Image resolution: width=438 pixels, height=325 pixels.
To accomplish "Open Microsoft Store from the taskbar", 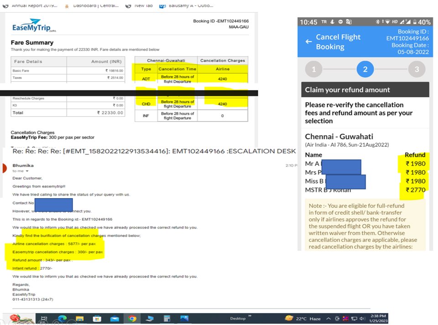I will (97, 318).
